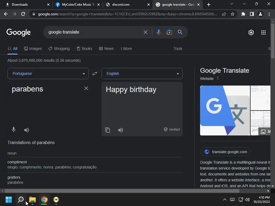Switch to discord.com tab
This screenshot has height=206, width=275.
tap(126, 5)
